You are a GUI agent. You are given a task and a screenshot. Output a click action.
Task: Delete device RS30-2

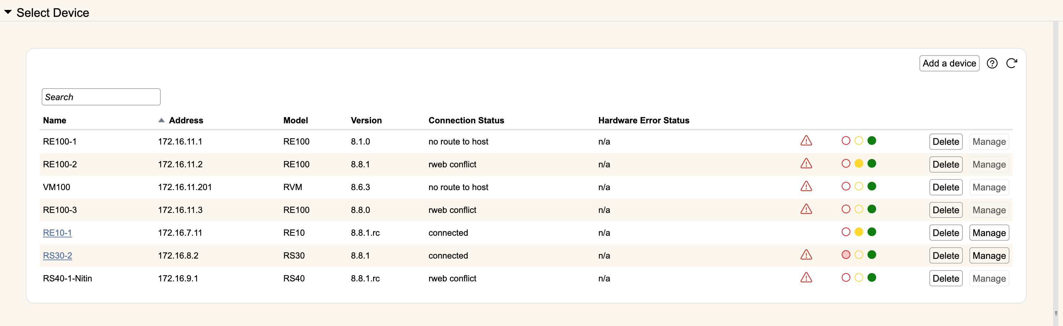pos(946,256)
